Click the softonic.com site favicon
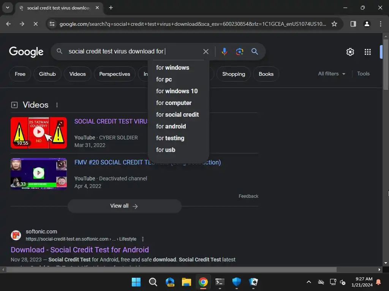 [x=16, y=235]
